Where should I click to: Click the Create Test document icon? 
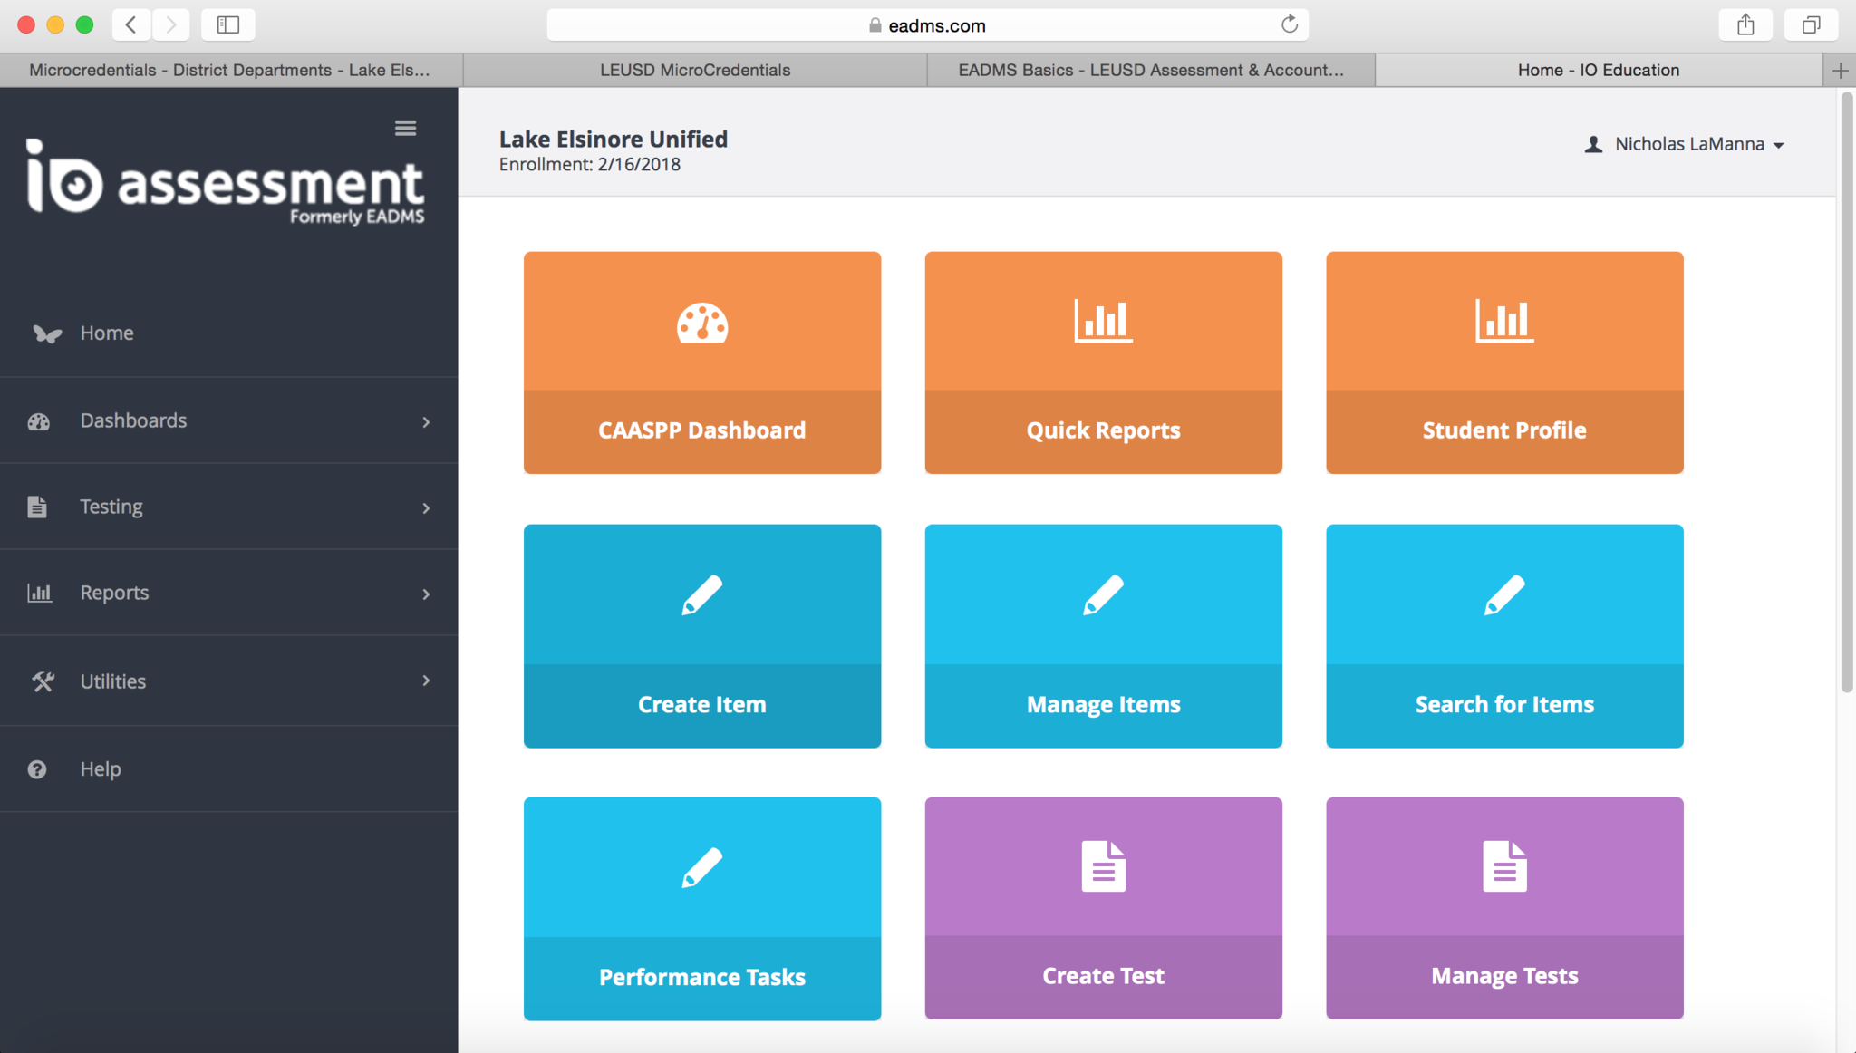pos(1103,866)
